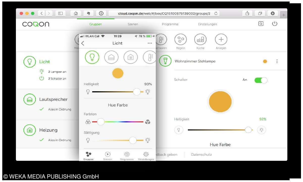Click Safari back button
Screen dimensions: 303x182
click(x=42, y=13)
